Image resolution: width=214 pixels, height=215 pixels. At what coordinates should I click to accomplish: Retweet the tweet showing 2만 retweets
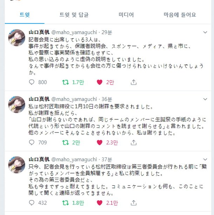click(x=66, y=143)
